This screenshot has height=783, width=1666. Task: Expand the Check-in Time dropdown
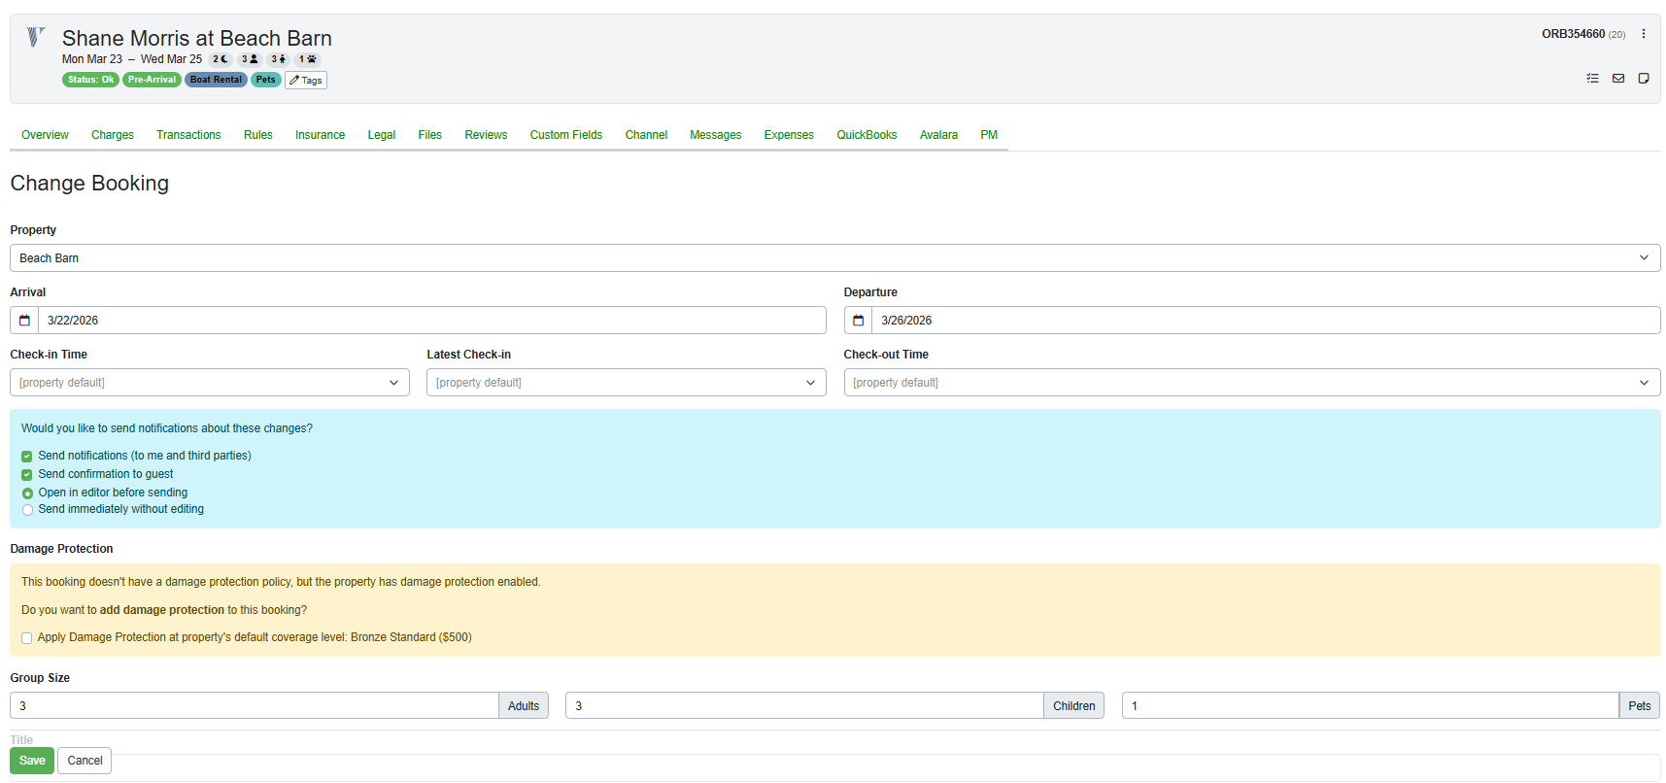pyautogui.click(x=209, y=383)
